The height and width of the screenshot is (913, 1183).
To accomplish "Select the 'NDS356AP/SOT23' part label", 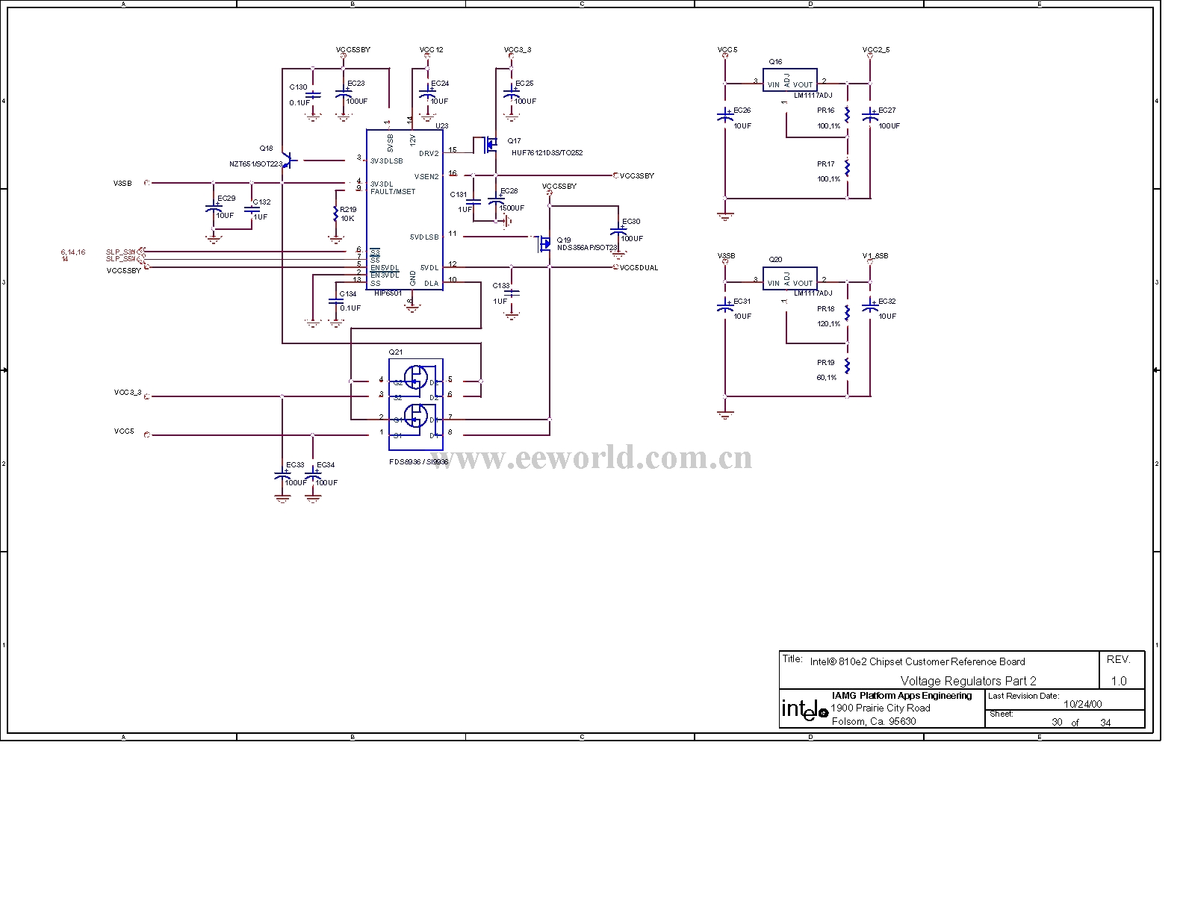I will point(587,248).
